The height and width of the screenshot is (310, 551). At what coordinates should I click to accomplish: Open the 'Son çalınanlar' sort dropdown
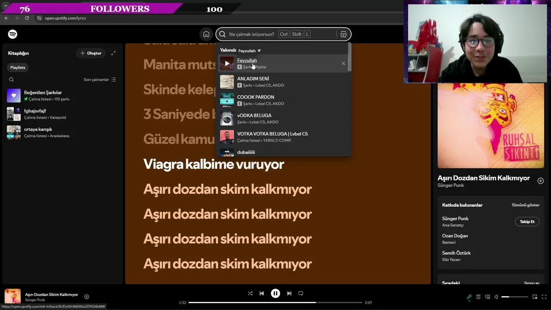tap(100, 80)
